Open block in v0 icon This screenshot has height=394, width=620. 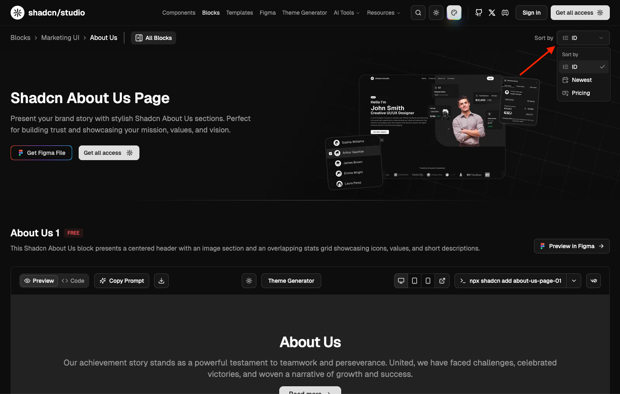point(594,281)
